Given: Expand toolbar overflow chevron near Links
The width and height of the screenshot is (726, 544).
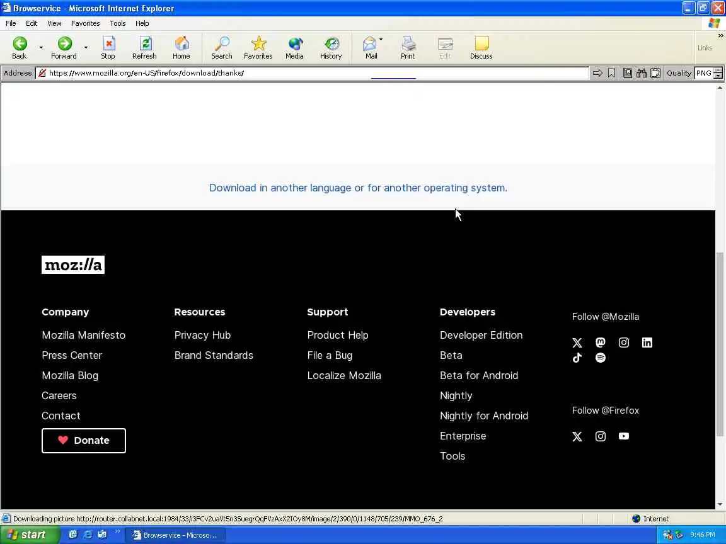Looking at the screenshot, I should (720, 36).
